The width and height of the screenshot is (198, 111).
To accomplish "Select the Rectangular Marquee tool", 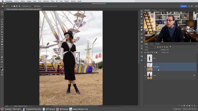I will (x=2, y=14).
